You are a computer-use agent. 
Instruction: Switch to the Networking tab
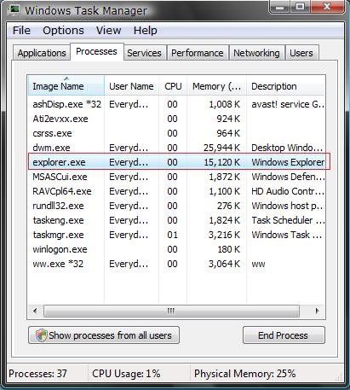(256, 53)
